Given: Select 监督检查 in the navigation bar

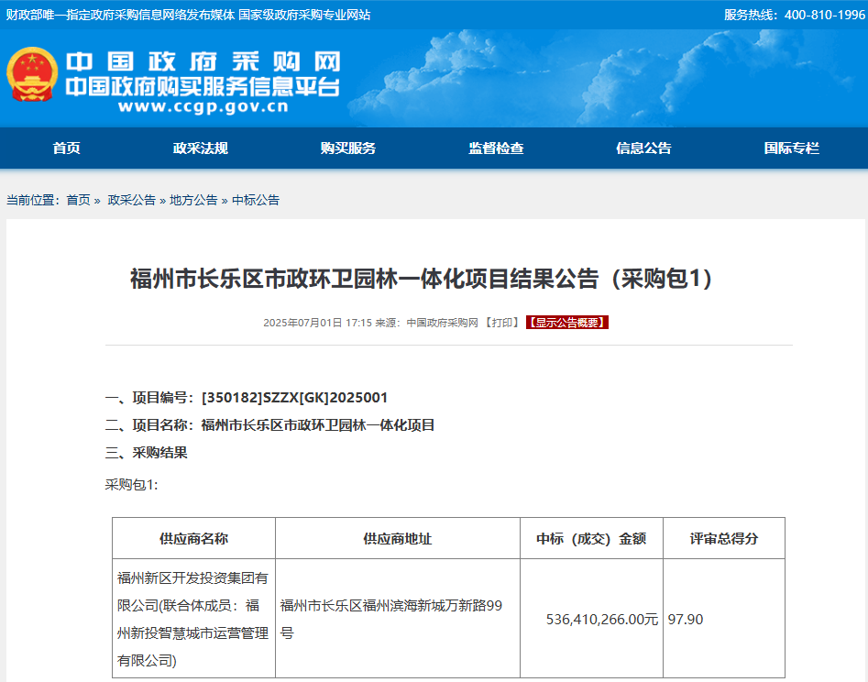Looking at the screenshot, I should click(496, 148).
